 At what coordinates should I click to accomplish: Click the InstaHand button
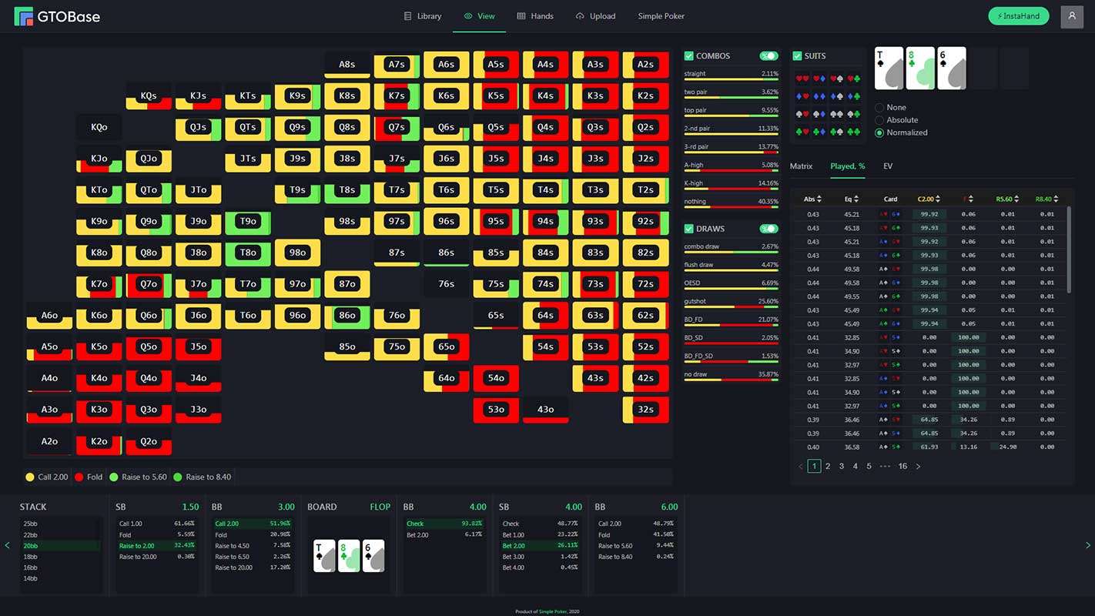[x=1018, y=15]
